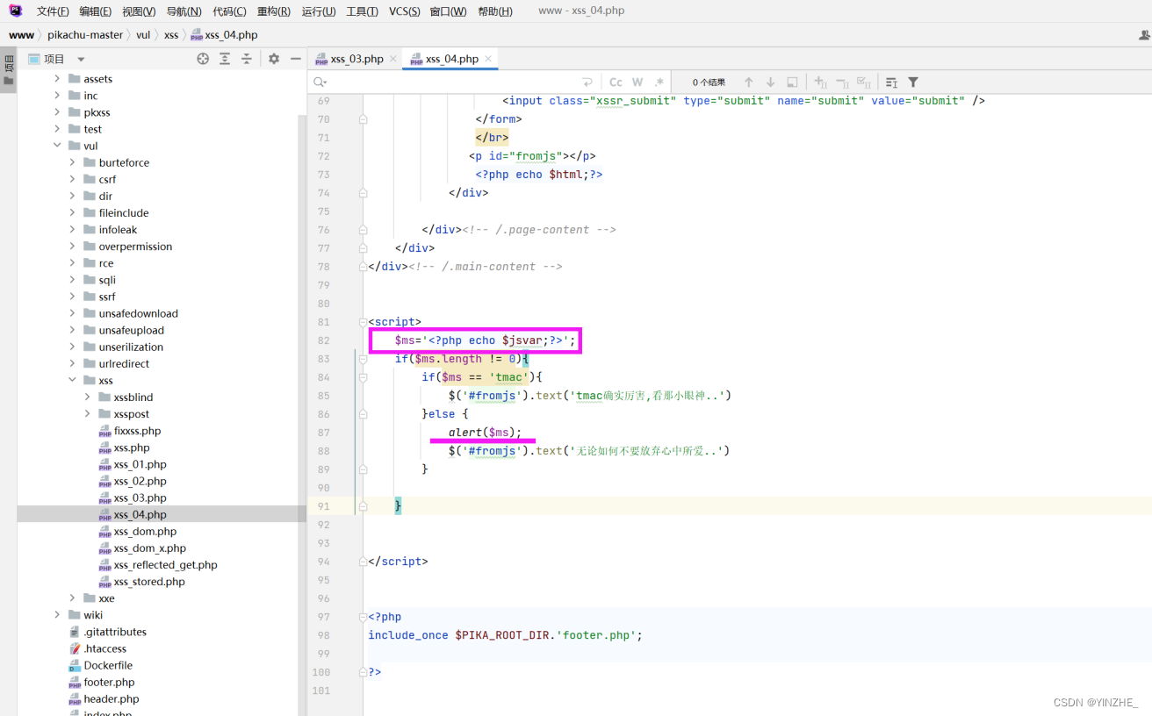Click 'alert($ms);' on line 87
Viewport: 1152px width, 716px height.
485,433
